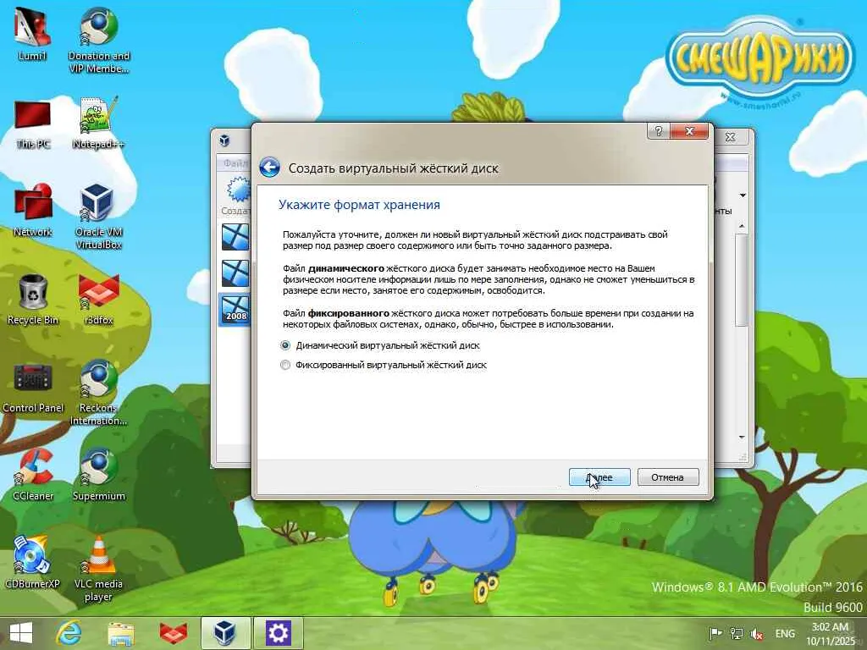This screenshot has height=650, width=867.
Task: Select the Control Panel desktop icon
Action: click(33, 388)
